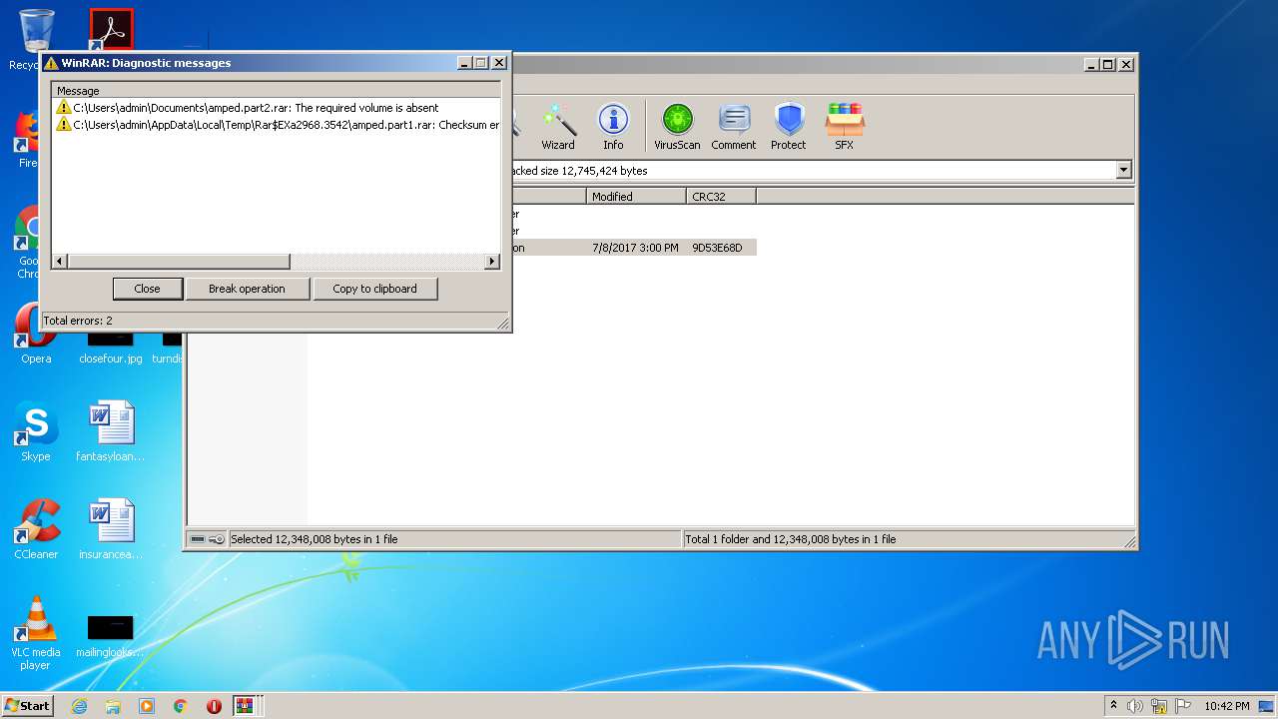This screenshot has width=1278, height=719.
Task: Copy diagnostic messages to clipboard
Action: [374, 289]
